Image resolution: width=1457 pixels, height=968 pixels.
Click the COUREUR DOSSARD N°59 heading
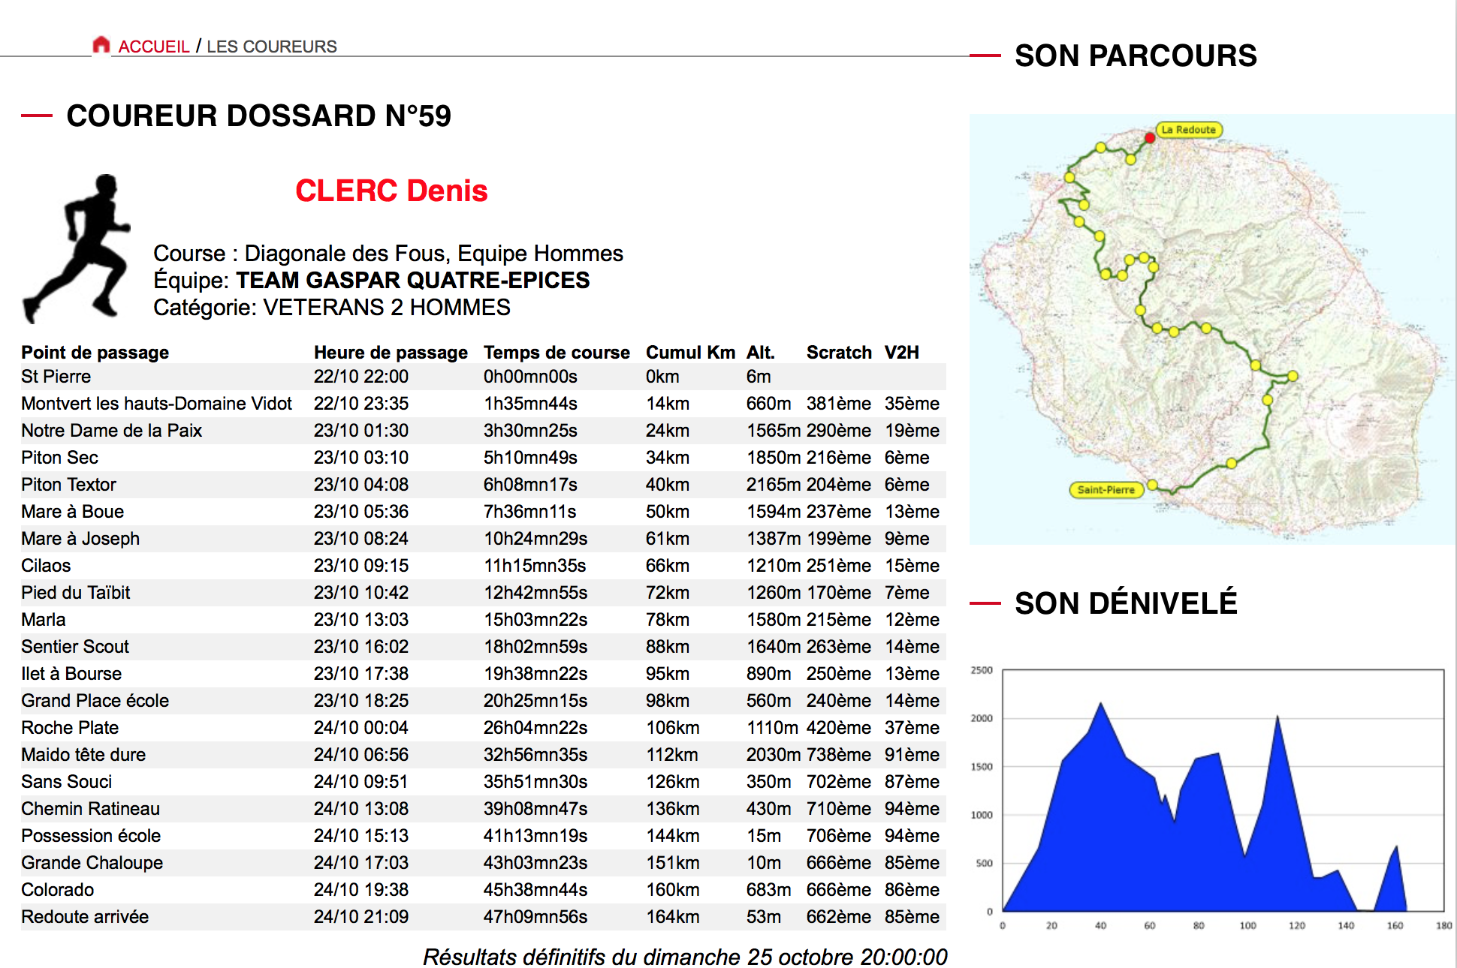tap(259, 116)
